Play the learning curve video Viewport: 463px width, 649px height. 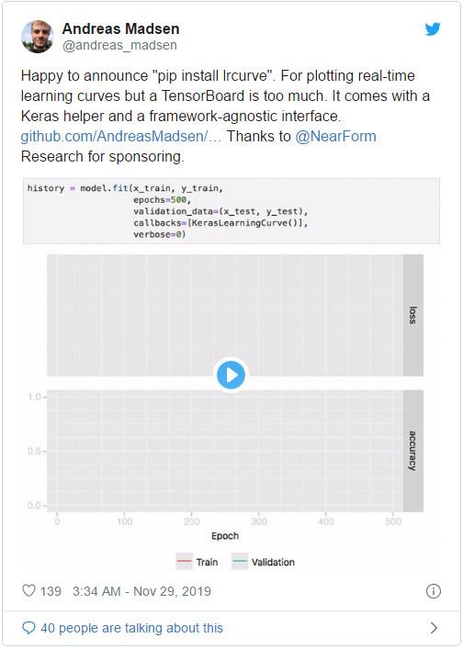click(x=231, y=375)
